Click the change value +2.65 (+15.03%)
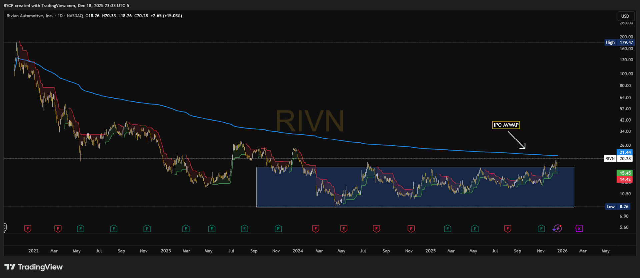Screen dimensions: 640x278 point(166,16)
